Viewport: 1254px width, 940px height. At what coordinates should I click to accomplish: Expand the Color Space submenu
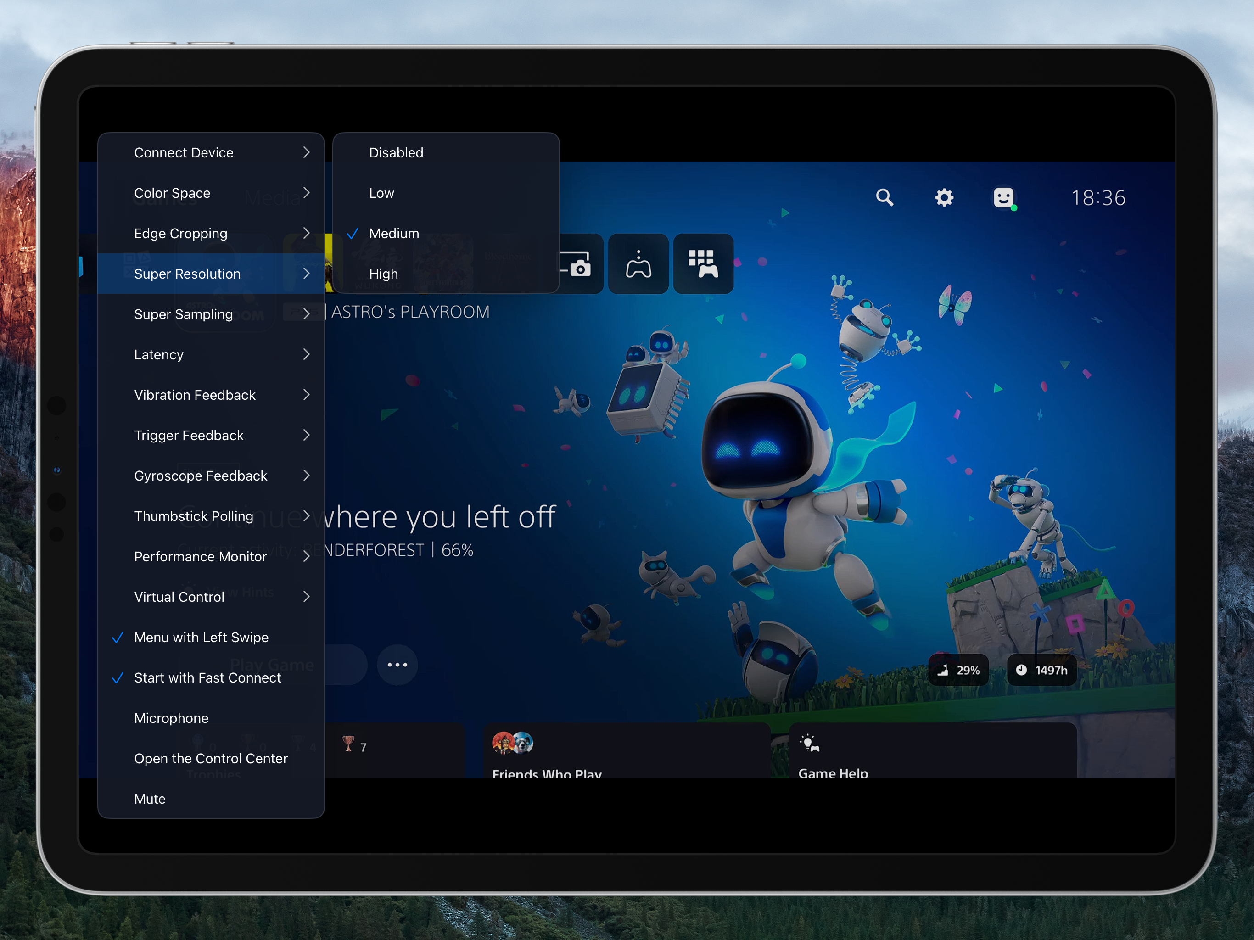click(211, 193)
